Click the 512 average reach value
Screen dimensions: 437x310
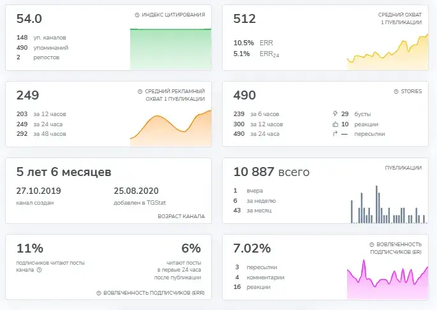(244, 18)
